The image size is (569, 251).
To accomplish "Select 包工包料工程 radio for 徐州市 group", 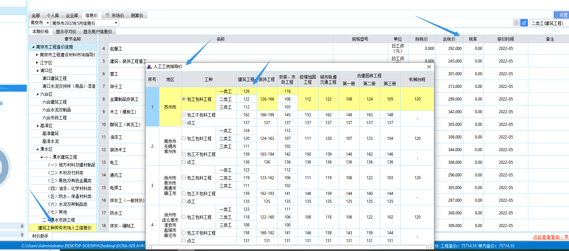I will click(184, 217).
